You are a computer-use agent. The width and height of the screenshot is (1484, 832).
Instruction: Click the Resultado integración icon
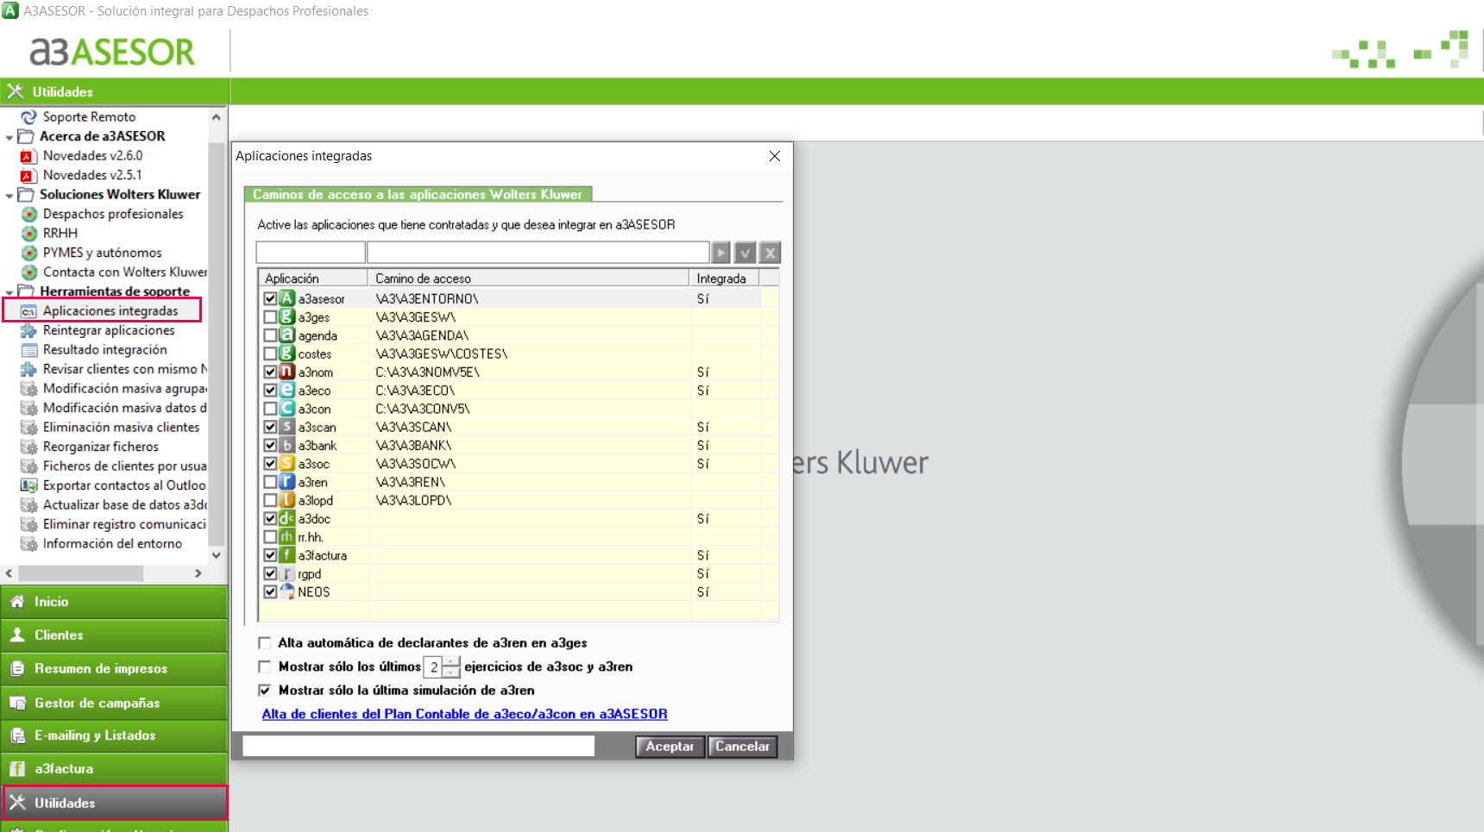[28, 350]
